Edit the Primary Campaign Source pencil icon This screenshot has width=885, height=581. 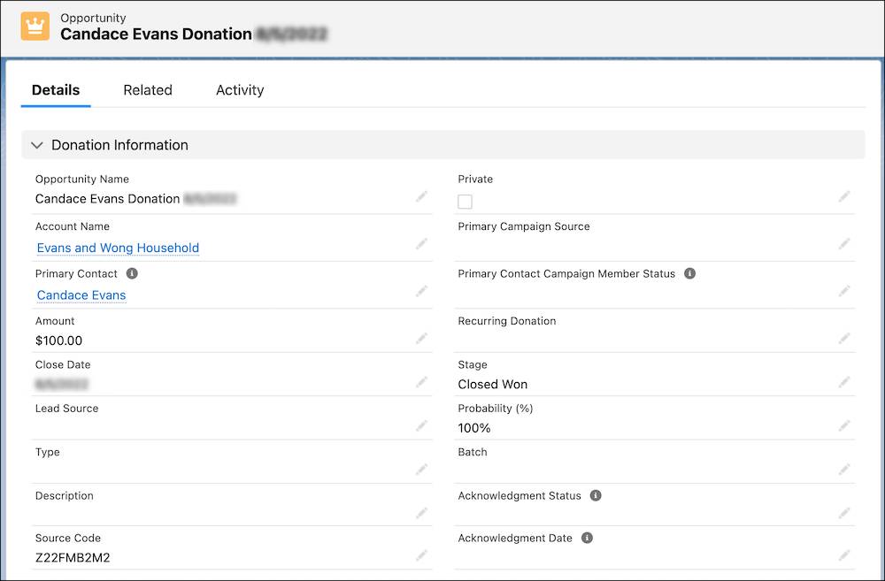point(844,244)
